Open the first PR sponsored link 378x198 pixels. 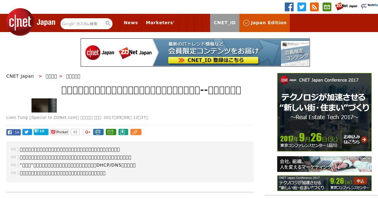[x=70, y=150]
